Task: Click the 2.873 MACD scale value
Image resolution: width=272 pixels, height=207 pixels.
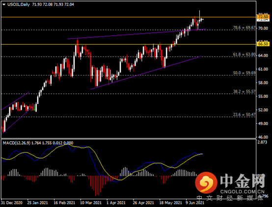Action: click(262, 142)
